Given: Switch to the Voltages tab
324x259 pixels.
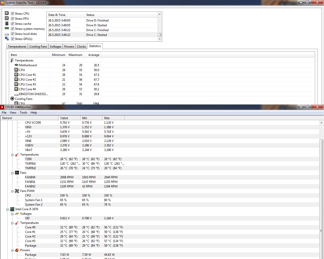Looking at the screenshot, I should pyautogui.click(x=55, y=47).
